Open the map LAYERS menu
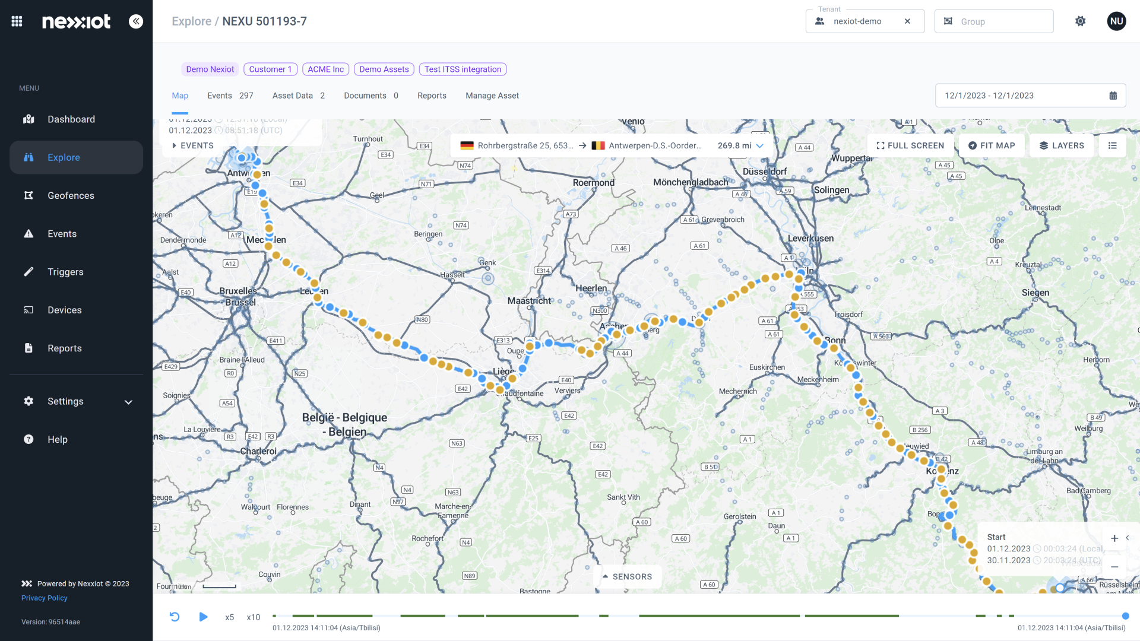 click(1062, 145)
